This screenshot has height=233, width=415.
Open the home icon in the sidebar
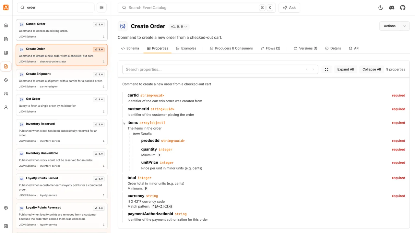[x=6, y=25]
